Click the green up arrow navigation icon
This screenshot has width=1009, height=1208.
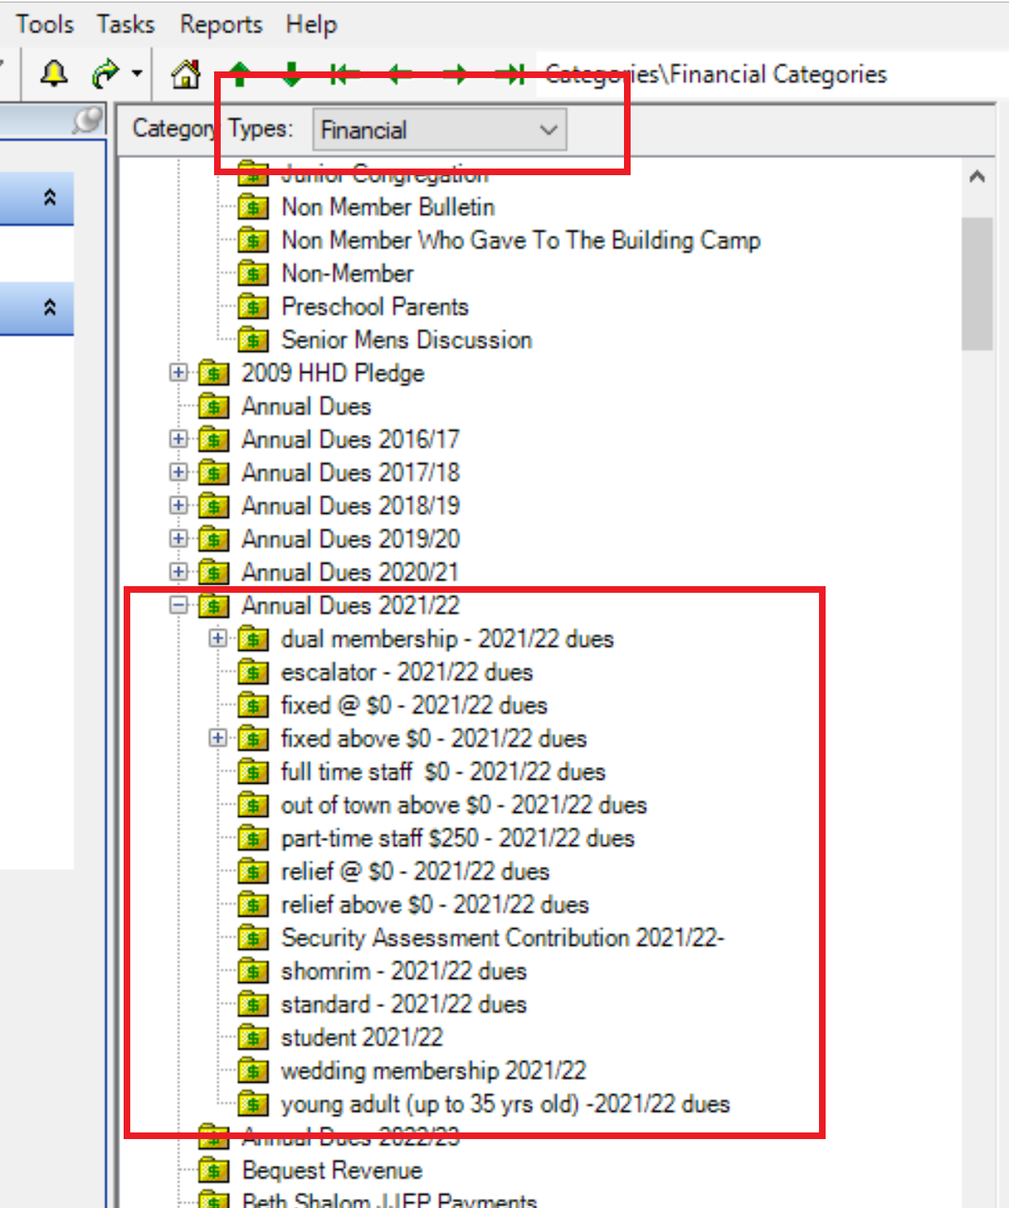[x=240, y=73]
